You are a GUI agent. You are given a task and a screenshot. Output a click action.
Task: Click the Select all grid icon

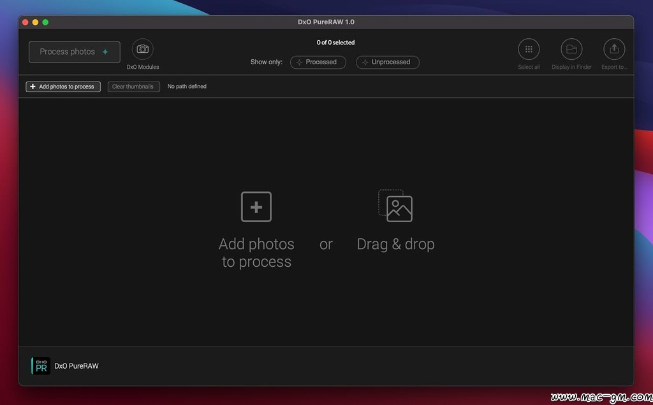[529, 49]
